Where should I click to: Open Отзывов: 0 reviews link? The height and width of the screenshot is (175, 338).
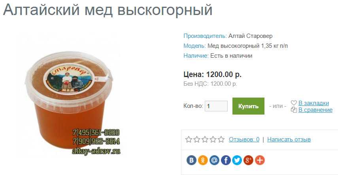(x=244, y=139)
